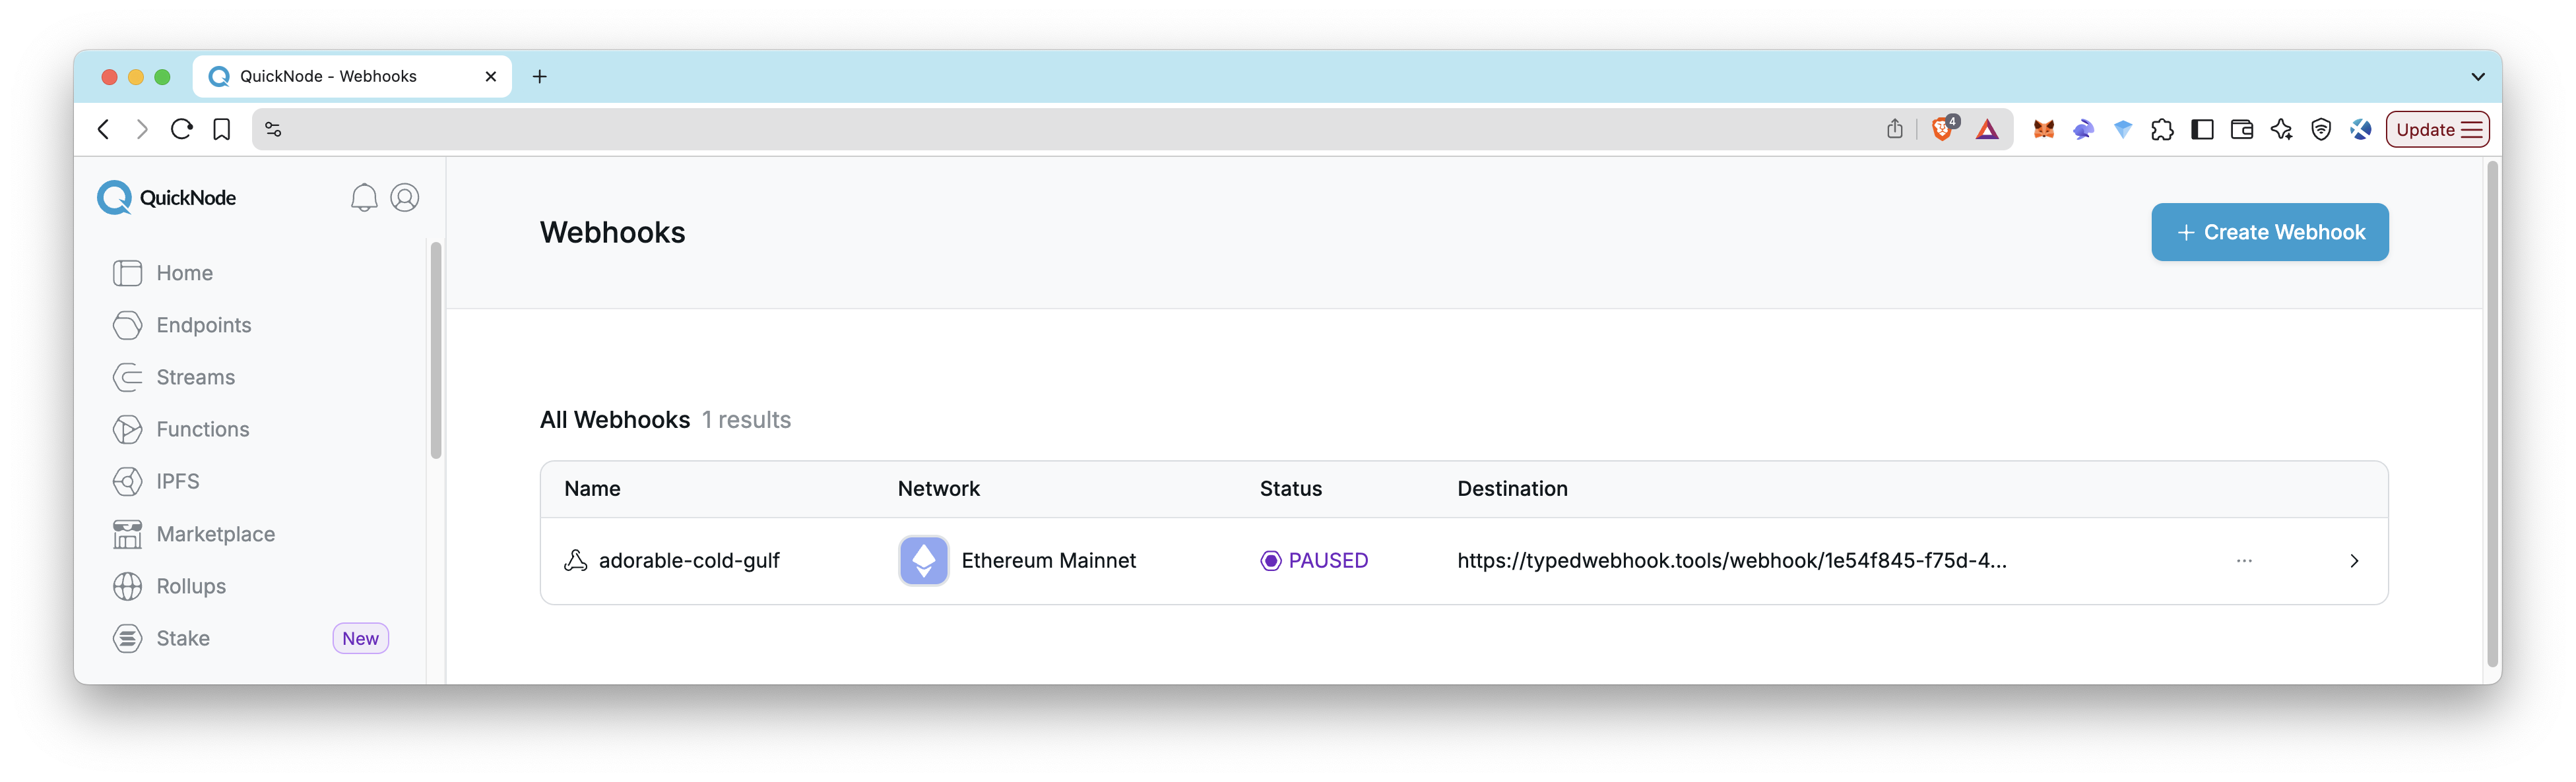Expand the adorable-cold-gulf row chevron
The width and height of the screenshot is (2576, 782).
2354,560
